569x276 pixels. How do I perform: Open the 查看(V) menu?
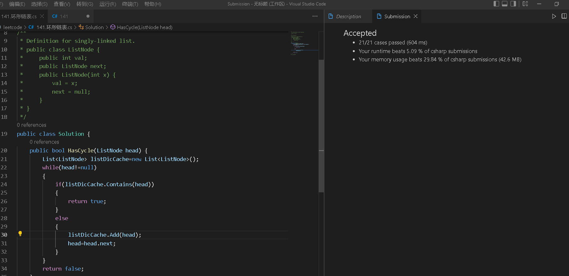click(62, 4)
